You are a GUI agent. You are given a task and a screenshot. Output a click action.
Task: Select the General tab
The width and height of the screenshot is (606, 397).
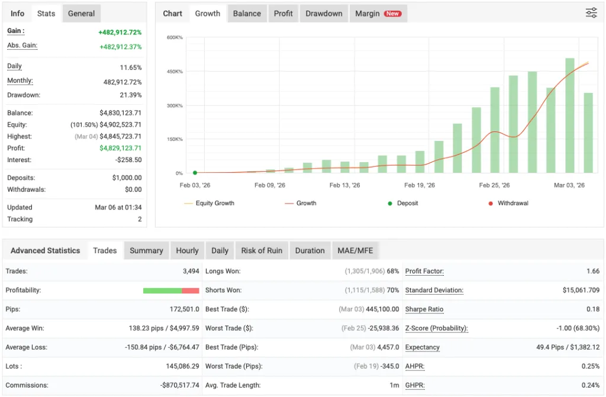click(x=81, y=12)
